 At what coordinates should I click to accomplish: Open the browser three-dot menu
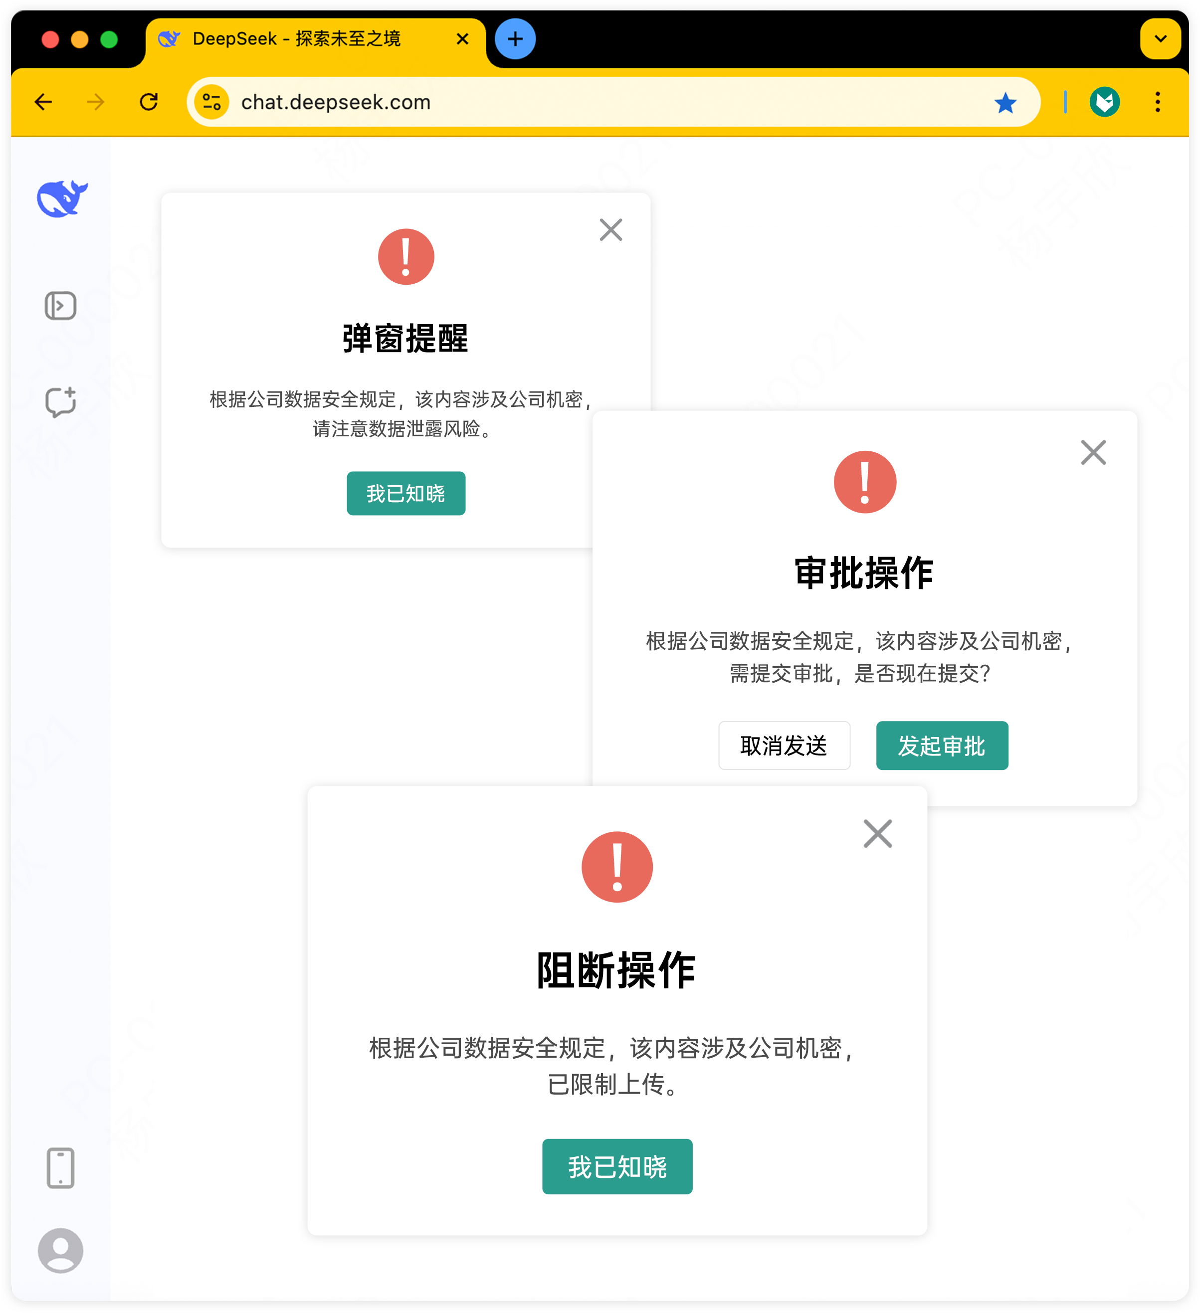pos(1157,102)
